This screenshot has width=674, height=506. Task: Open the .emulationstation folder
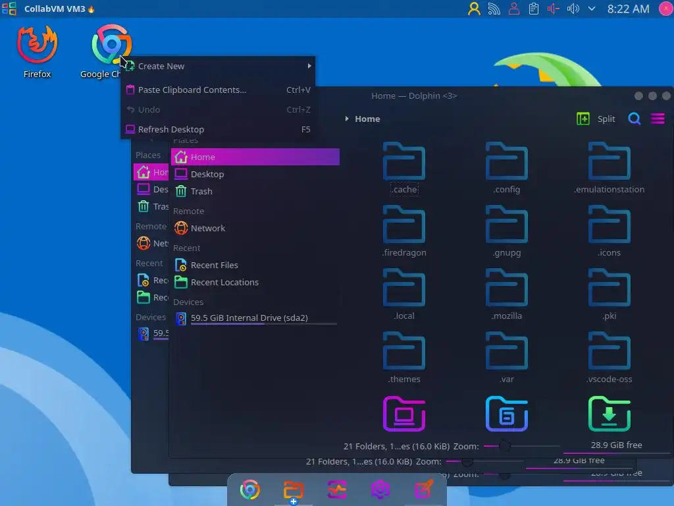[609, 168]
